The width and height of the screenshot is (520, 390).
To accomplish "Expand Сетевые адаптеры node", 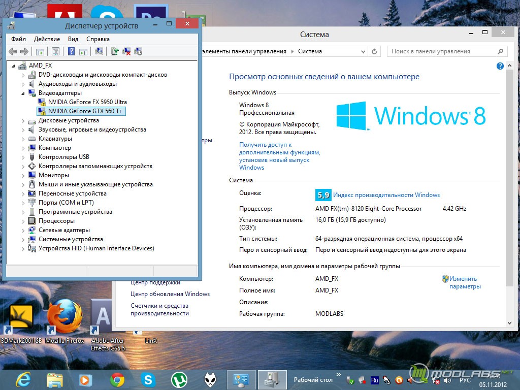I will tap(23, 231).
